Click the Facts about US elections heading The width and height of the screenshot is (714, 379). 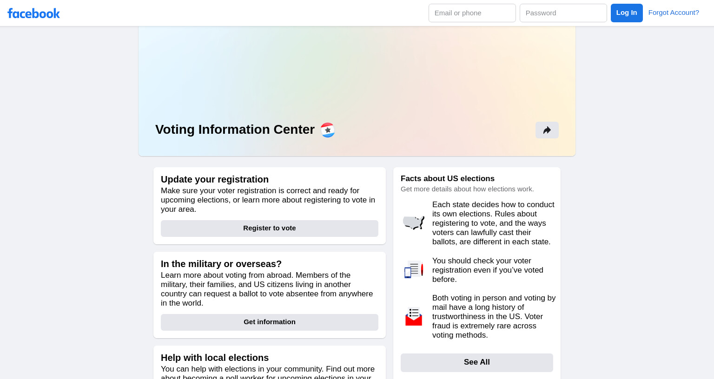pyautogui.click(x=448, y=178)
